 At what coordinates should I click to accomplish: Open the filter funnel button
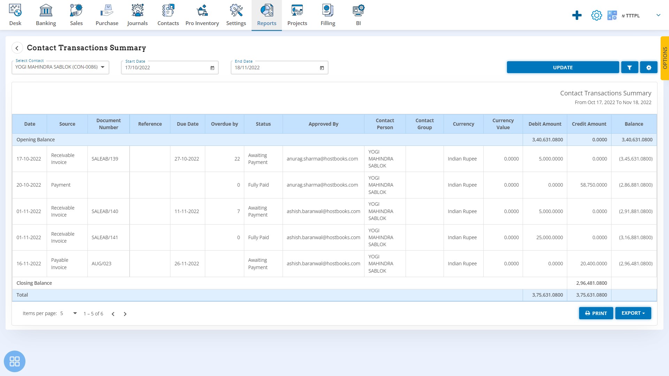(629, 68)
